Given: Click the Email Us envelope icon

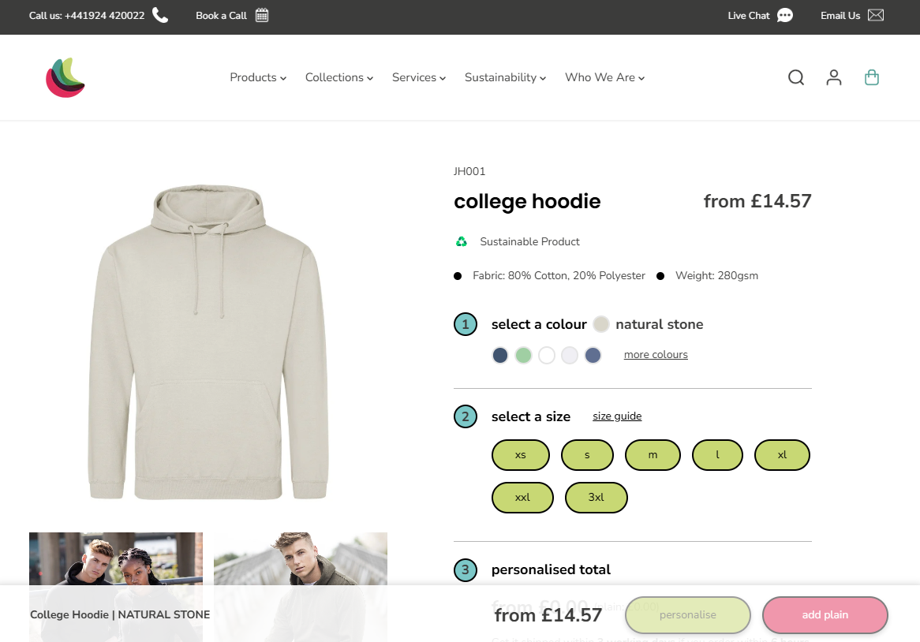Looking at the screenshot, I should [x=876, y=15].
